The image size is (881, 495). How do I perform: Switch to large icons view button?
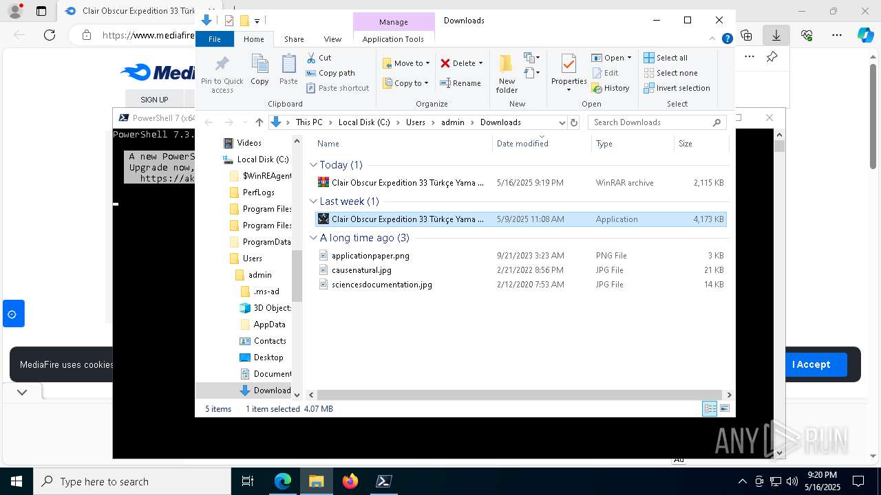725,409
